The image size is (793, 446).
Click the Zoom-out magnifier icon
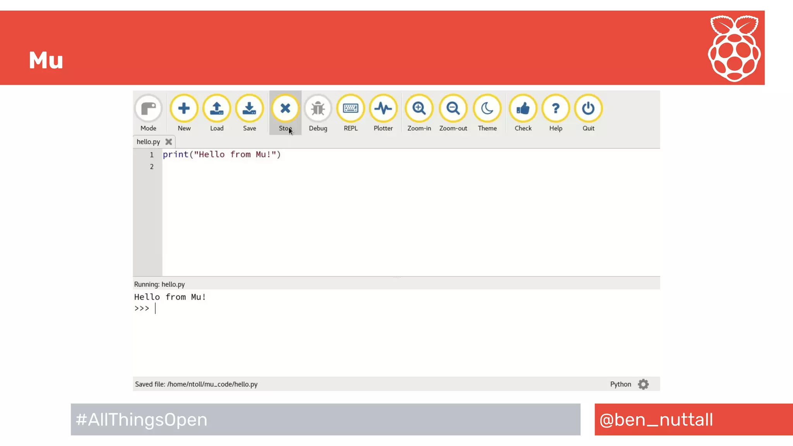pos(453,109)
